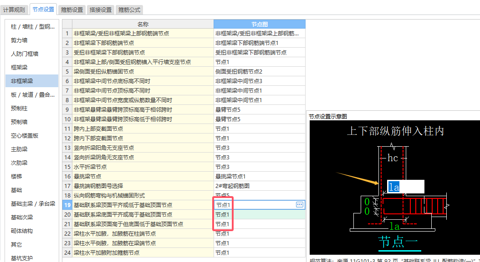Select row 受扭非框架梁下部钢筋端节点 name cell
The width and height of the screenshot is (480, 262).
143,53
